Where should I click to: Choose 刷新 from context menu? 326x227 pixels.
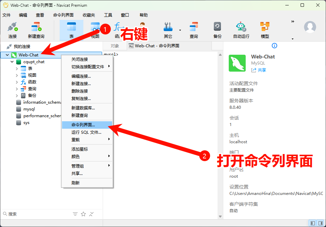tap(87, 183)
